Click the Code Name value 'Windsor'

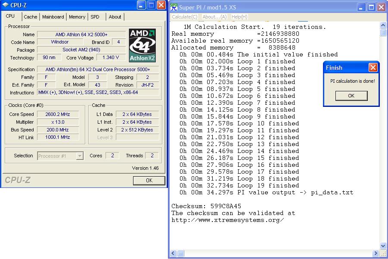[60, 42]
